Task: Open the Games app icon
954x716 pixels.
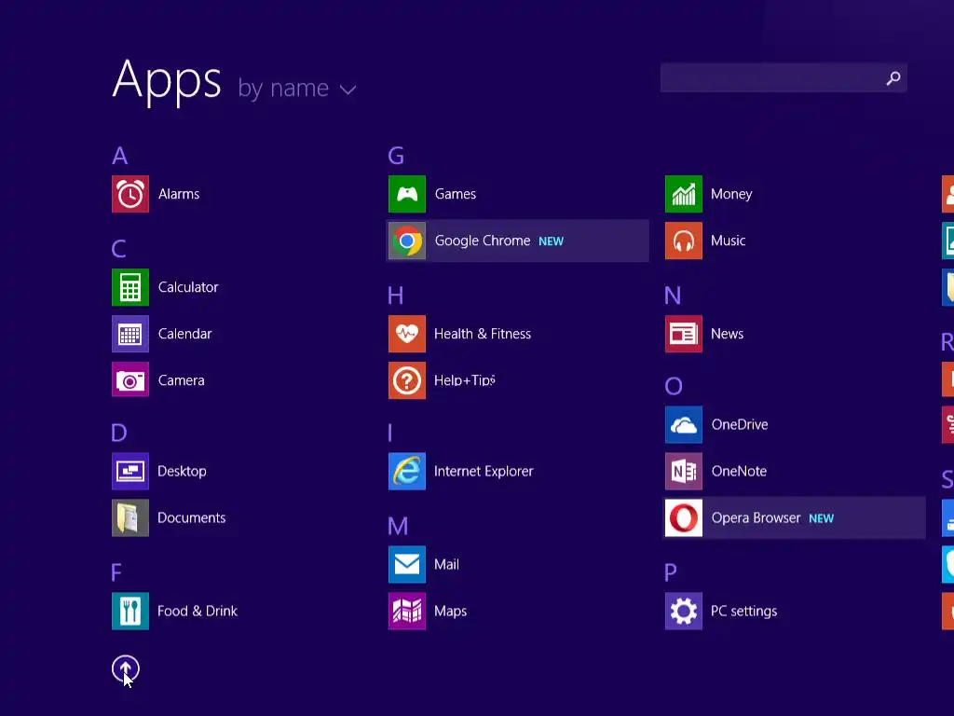Action: pyautogui.click(x=407, y=194)
